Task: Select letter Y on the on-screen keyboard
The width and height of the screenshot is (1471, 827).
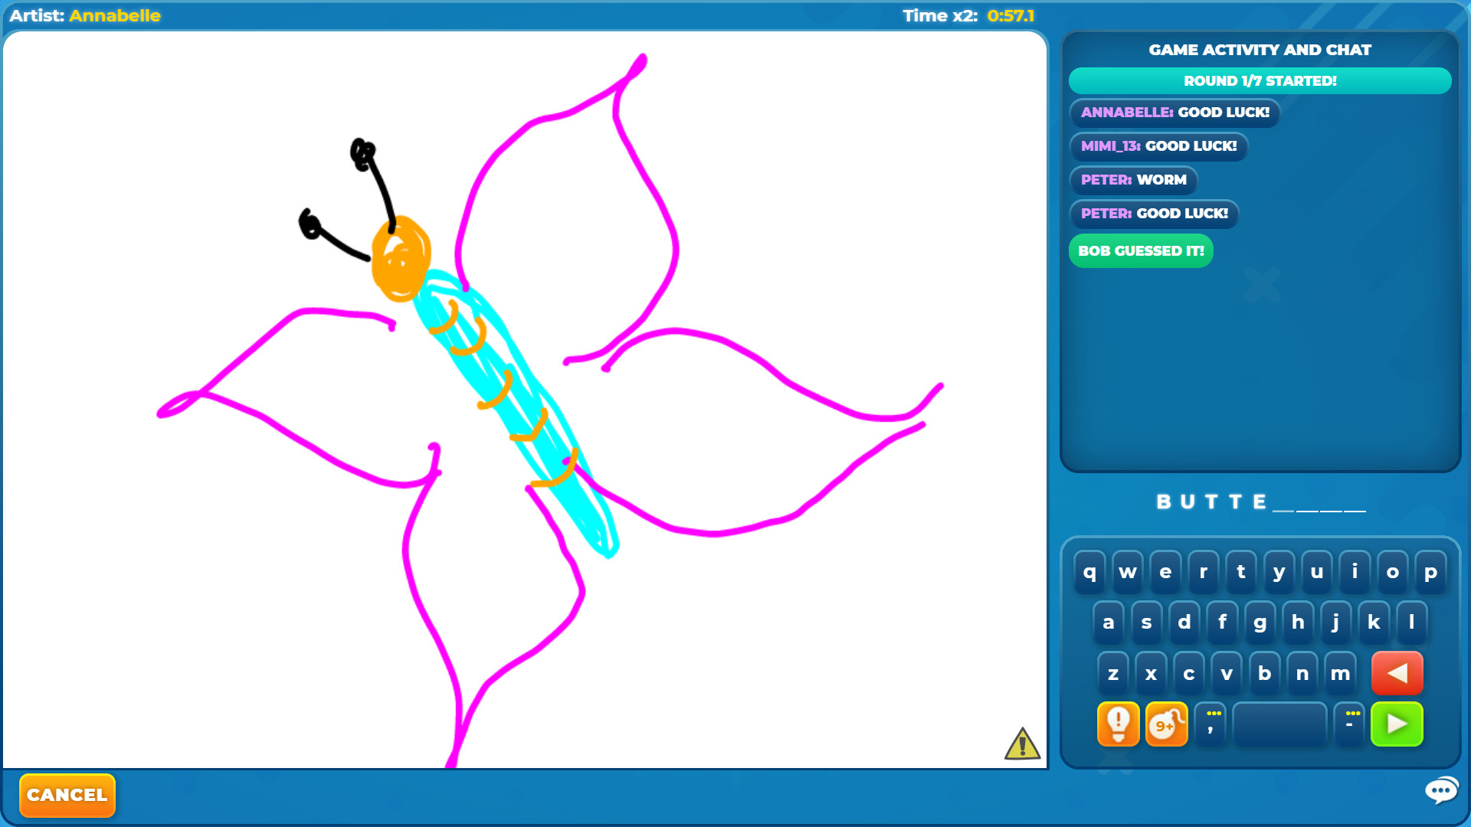Action: point(1278,571)
